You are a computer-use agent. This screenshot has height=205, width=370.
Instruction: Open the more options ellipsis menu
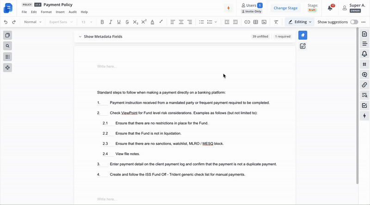point(363,22)
